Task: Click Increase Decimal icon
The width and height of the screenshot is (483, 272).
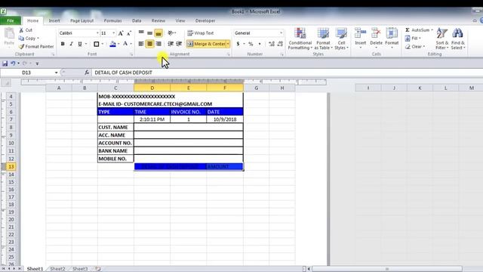Action: [x=272, y=44]
